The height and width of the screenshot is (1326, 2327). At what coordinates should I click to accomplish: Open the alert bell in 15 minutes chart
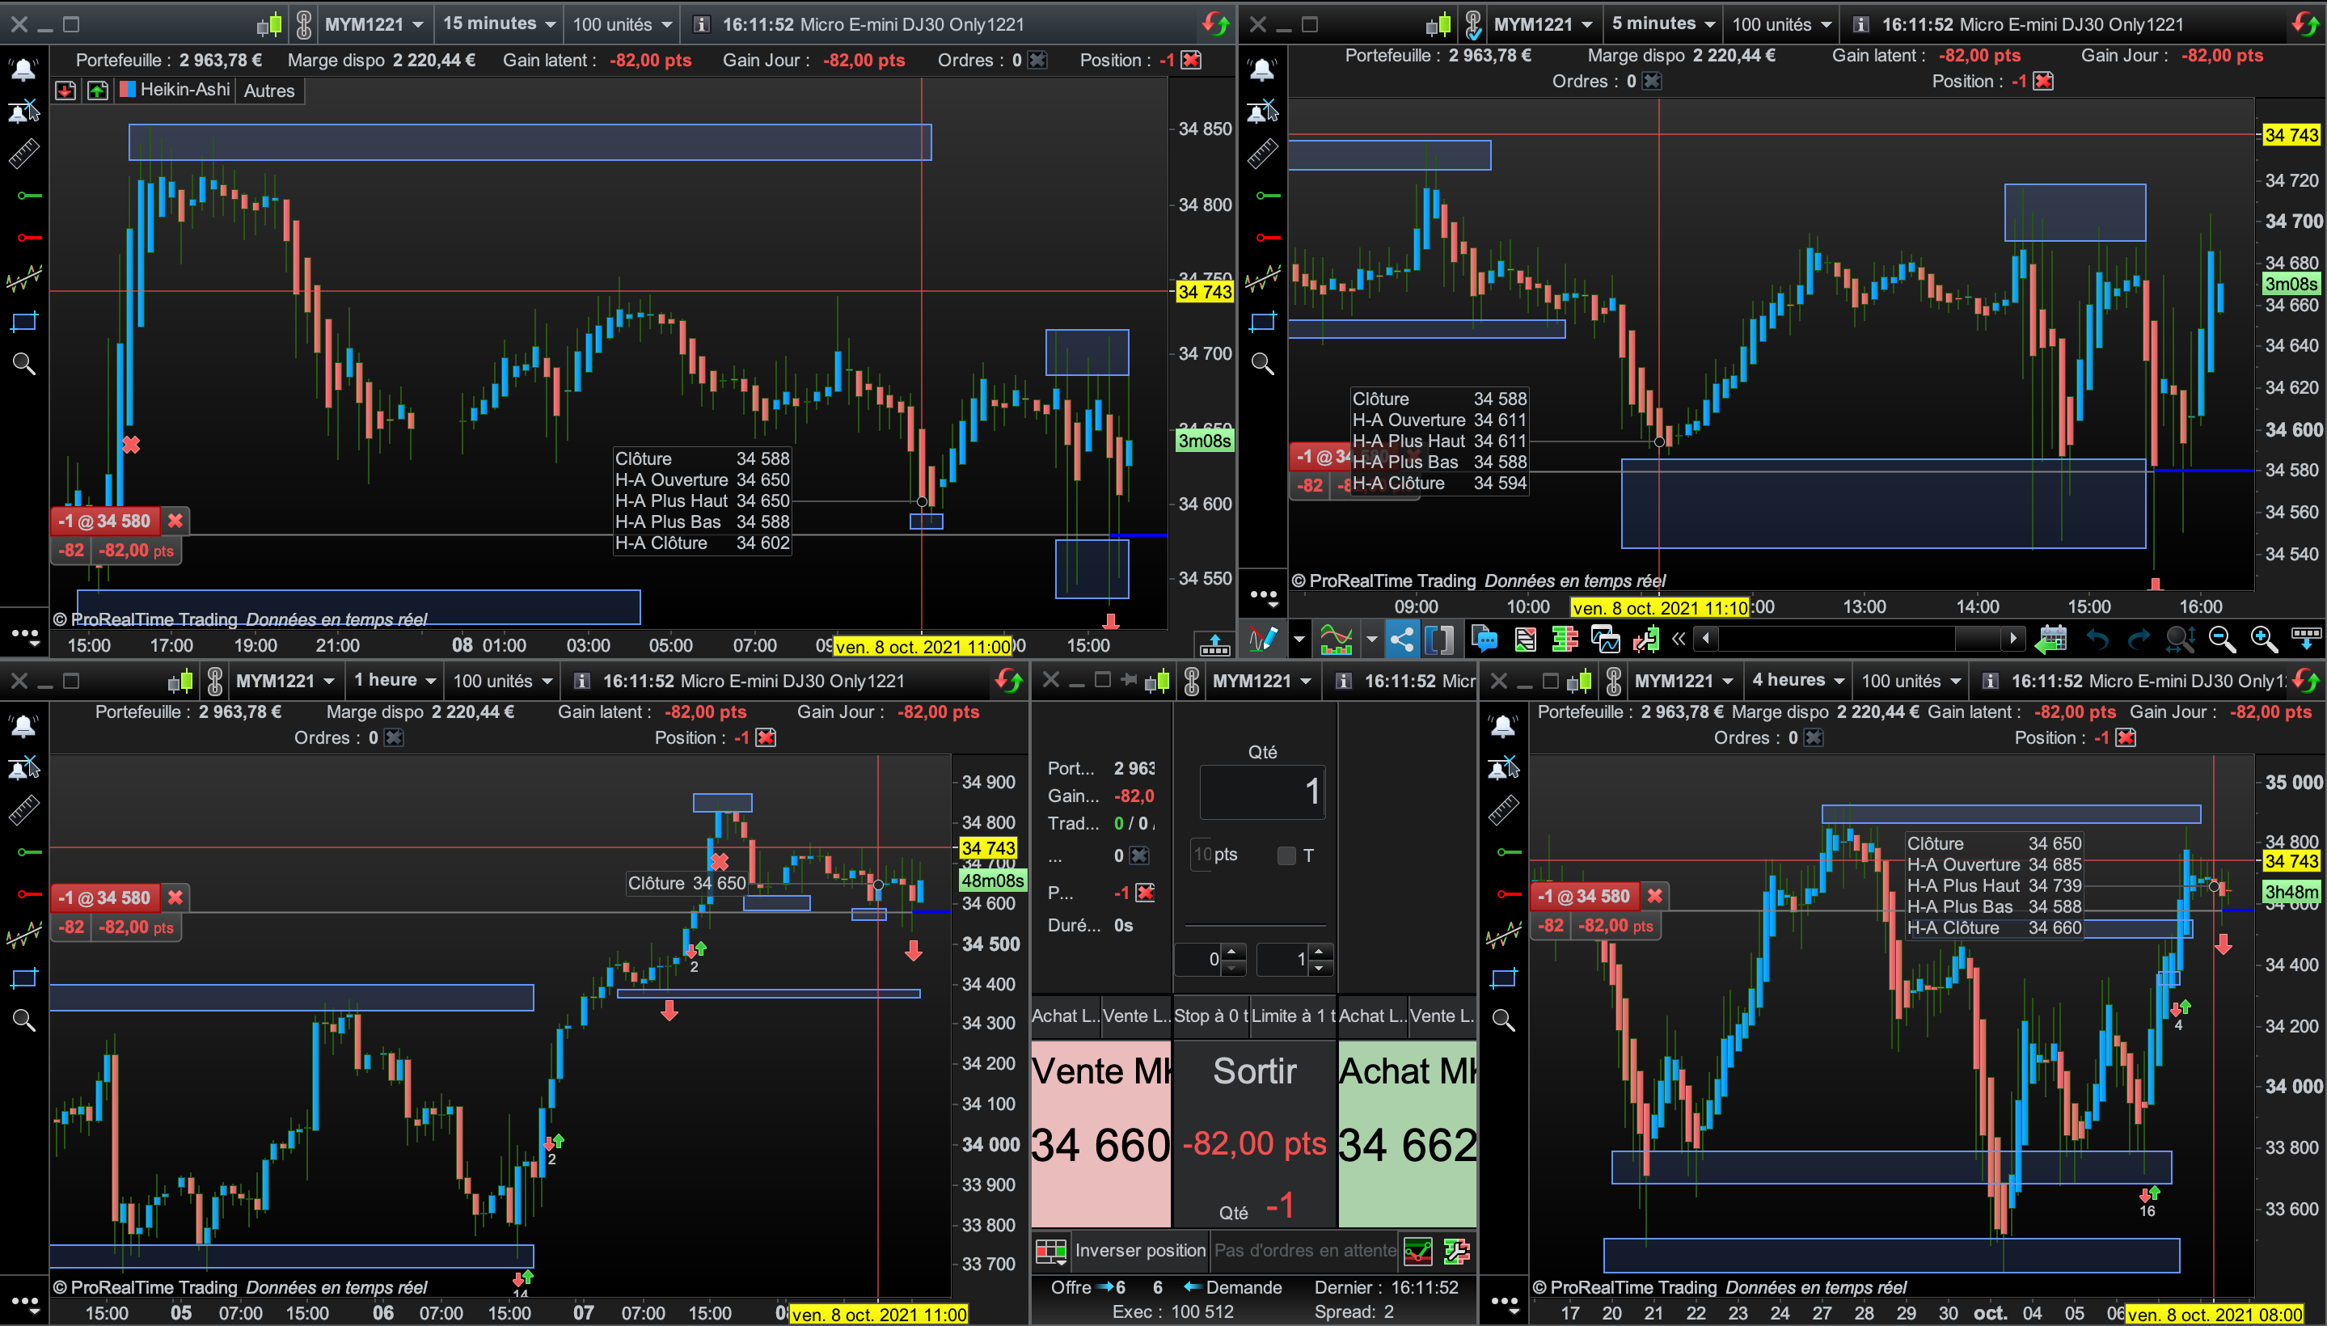(23, 70)
